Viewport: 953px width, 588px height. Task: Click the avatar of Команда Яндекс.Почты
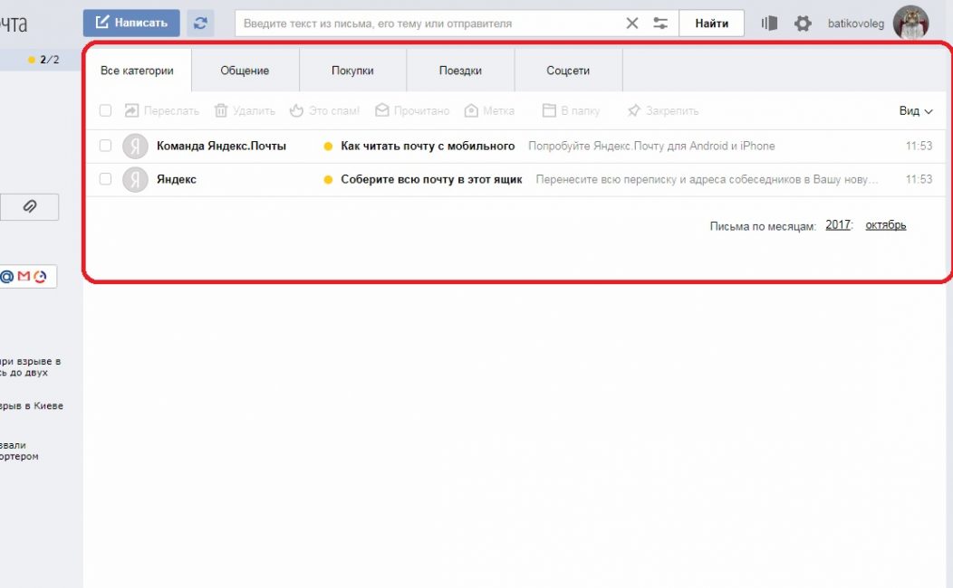click(x=135, y=146)
